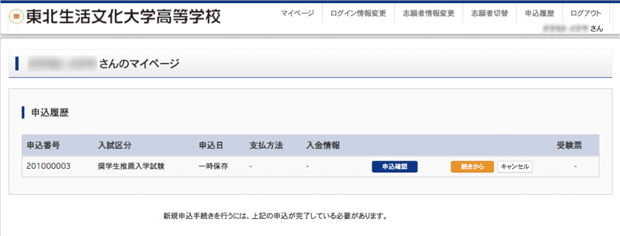
Task: Click the 奨学生推薦入学試験 entry
Action: pyautogui.click(x=131, y=166)
